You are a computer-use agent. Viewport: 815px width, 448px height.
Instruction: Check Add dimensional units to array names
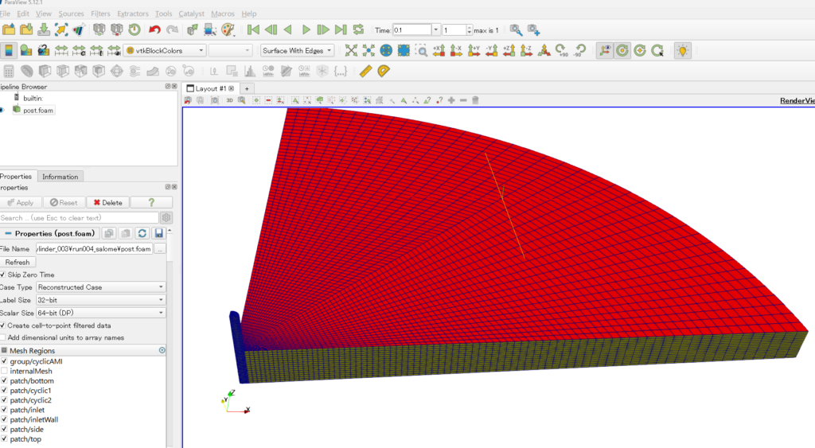(x=3, y=337)
